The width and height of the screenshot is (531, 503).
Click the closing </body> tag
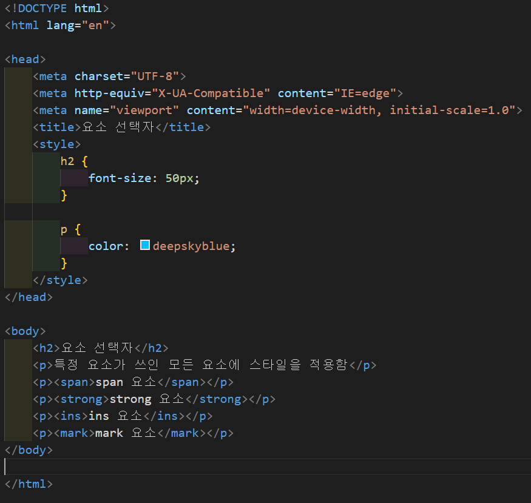(x=29, y=450)
